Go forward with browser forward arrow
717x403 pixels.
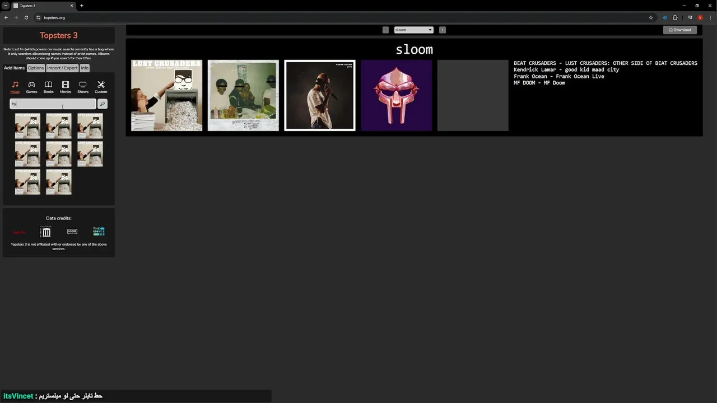pos(16,17)
